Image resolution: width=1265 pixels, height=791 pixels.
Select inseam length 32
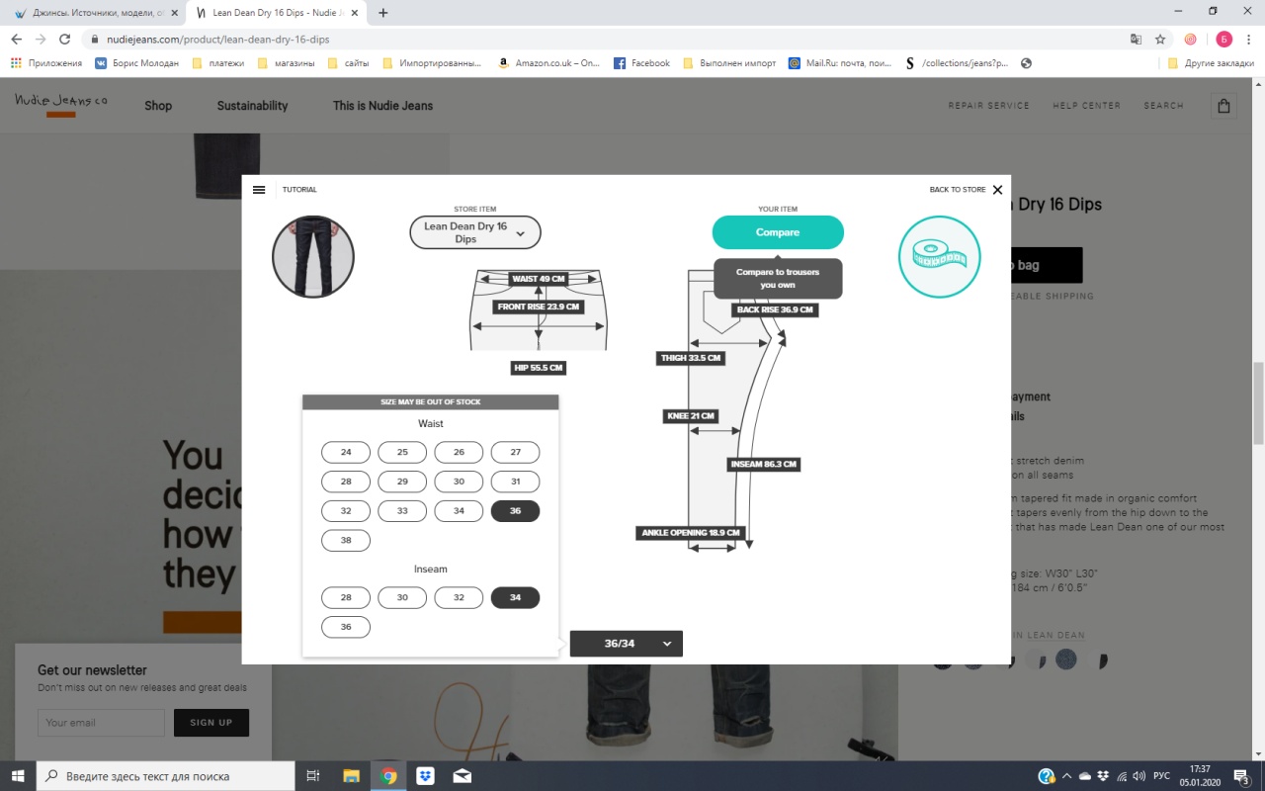point(459,597)
